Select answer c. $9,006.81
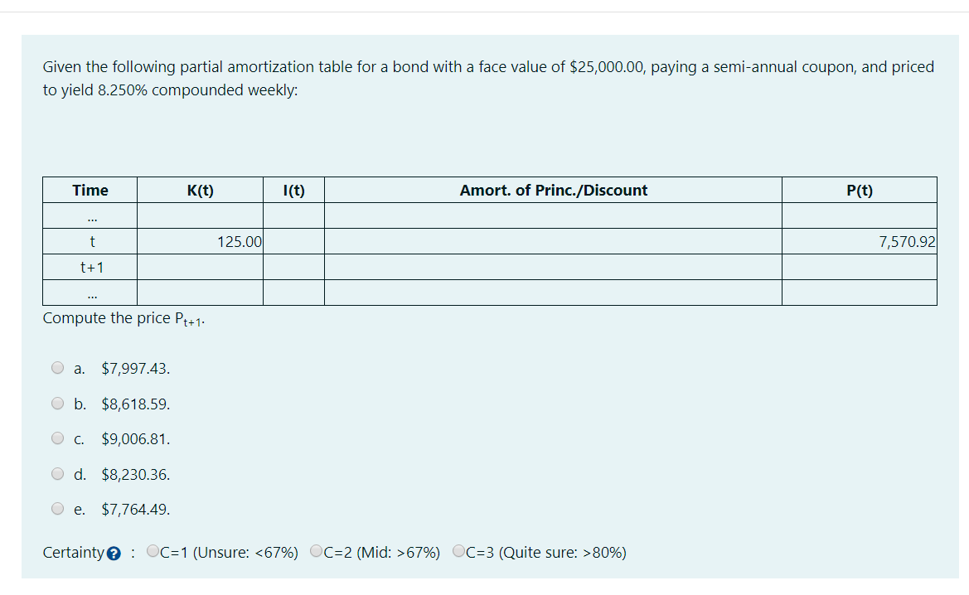The image size is (969, 595). pos(57,438)
